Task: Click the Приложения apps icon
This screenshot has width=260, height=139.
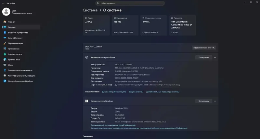Action: point(5,48)
